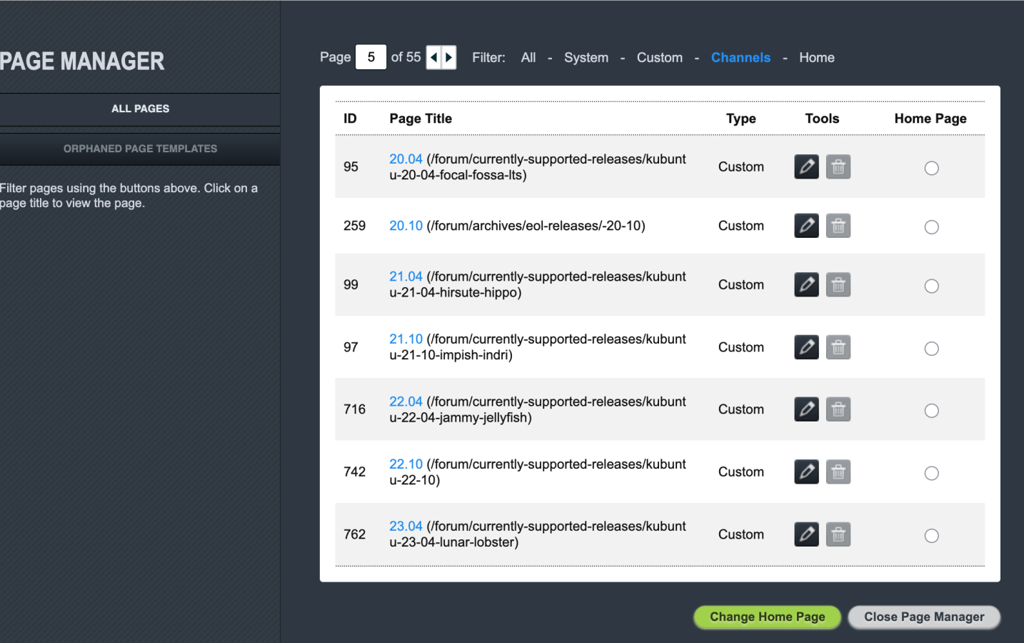Screen dimensions: 1024x643
Task: Open the 22.10 page title link
Action: coord(406,464)
